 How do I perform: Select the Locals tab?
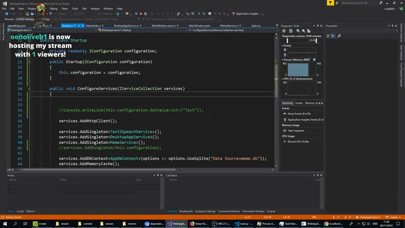(20, 211)
